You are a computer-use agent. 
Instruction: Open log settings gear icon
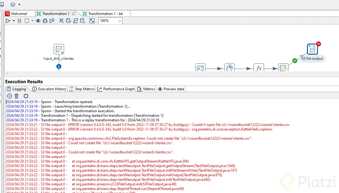pyautogui.click(x=26, y=96)
